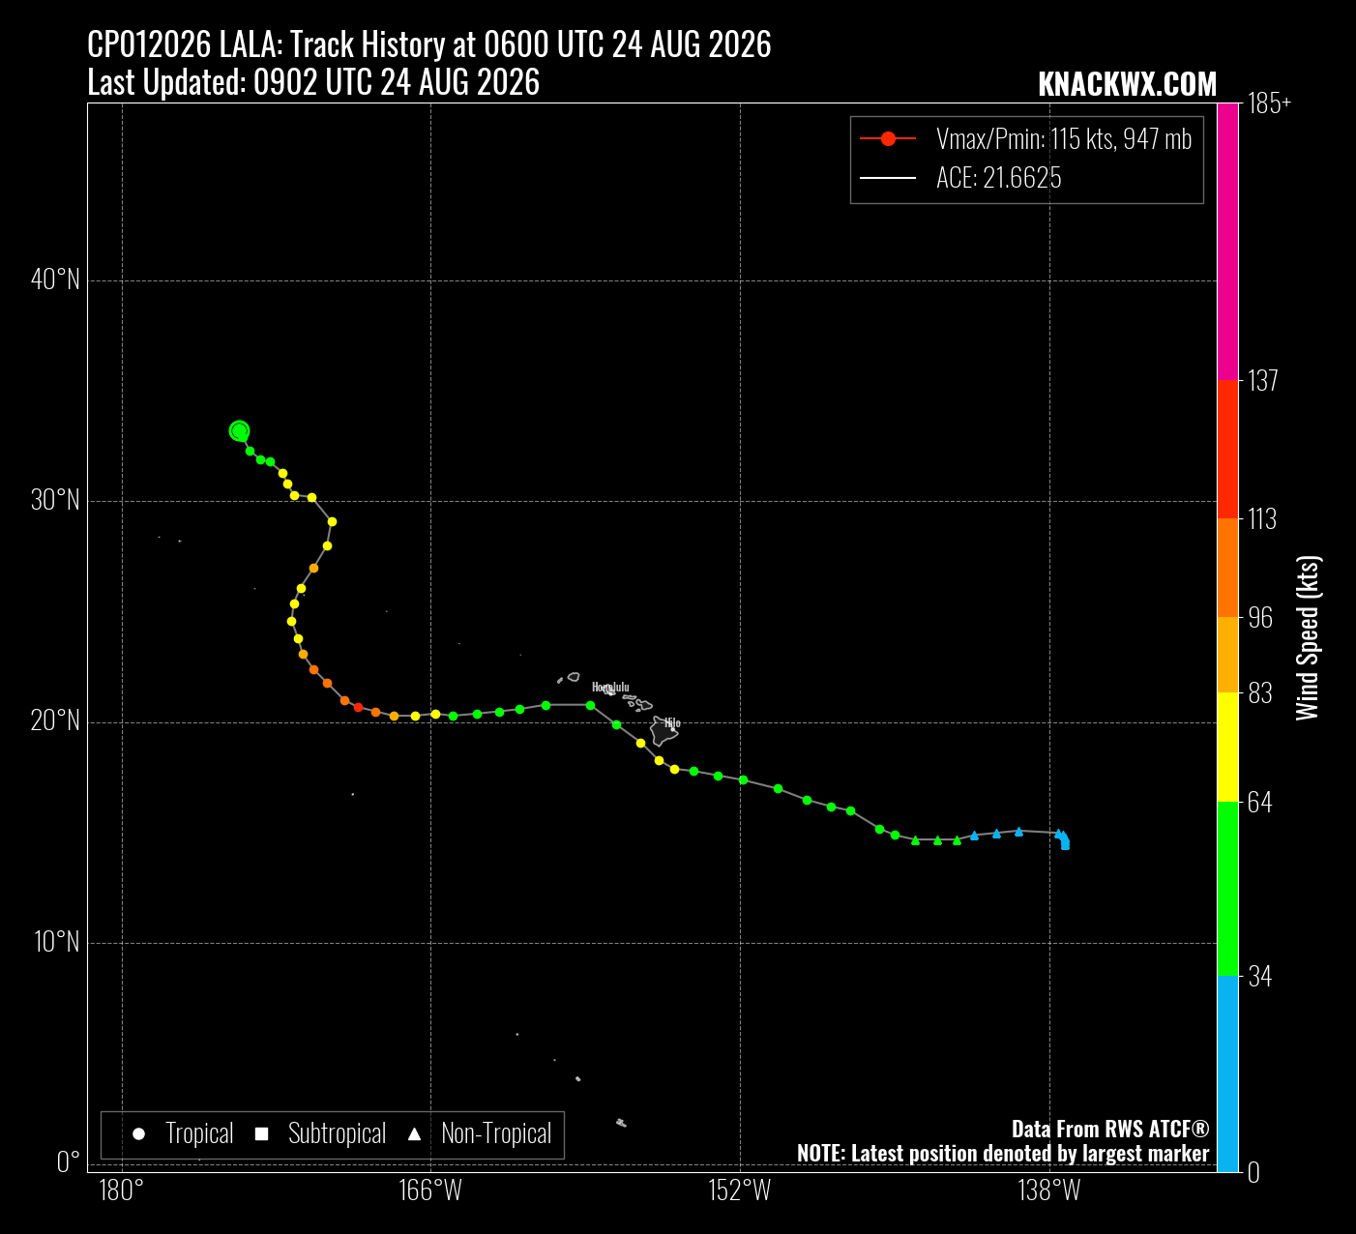Click the amber 83–96 colorbar segment
Screen dimensions: 1356x1234
coord(1227,656)
